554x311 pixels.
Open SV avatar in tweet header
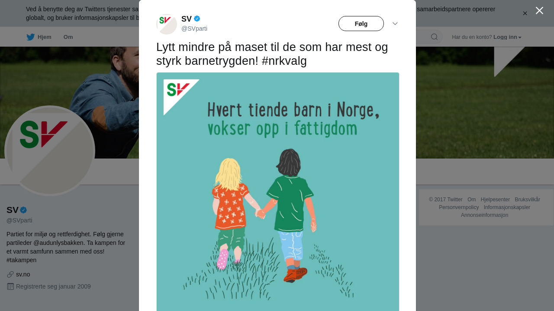(x=167, y=24)
